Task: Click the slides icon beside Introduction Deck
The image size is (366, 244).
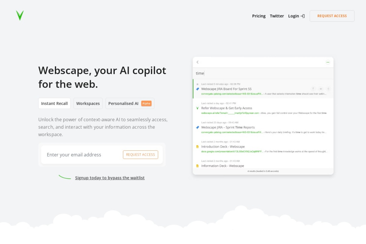Action: (x=197, y=147)
